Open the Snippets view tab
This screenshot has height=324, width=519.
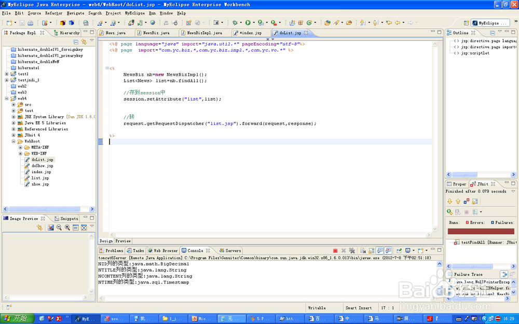click(x=66, y=219)
